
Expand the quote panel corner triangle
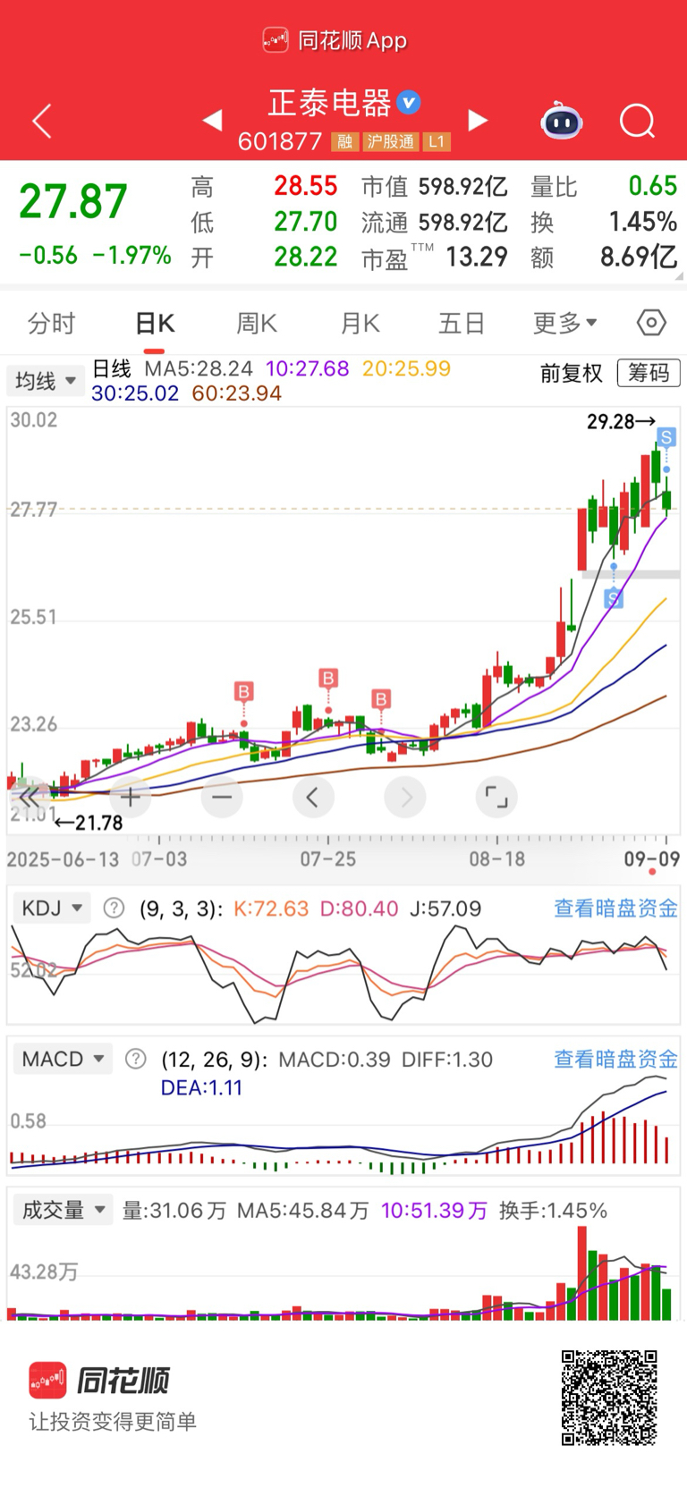coord(680,276)
